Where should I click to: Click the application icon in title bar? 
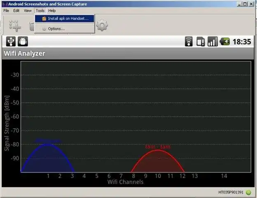tap(5, 4)
